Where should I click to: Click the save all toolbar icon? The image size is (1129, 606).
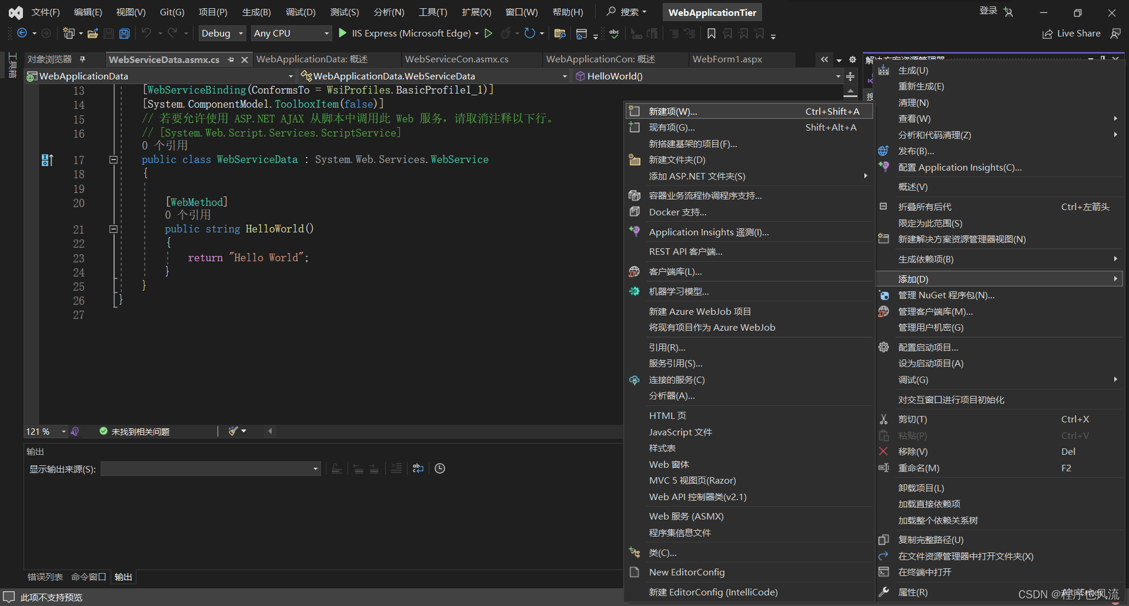coord(124,34)
